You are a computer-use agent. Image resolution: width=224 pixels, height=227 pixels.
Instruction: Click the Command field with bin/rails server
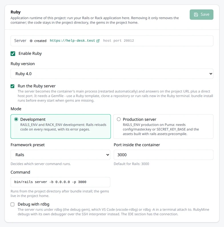click(x=60, y=182)
